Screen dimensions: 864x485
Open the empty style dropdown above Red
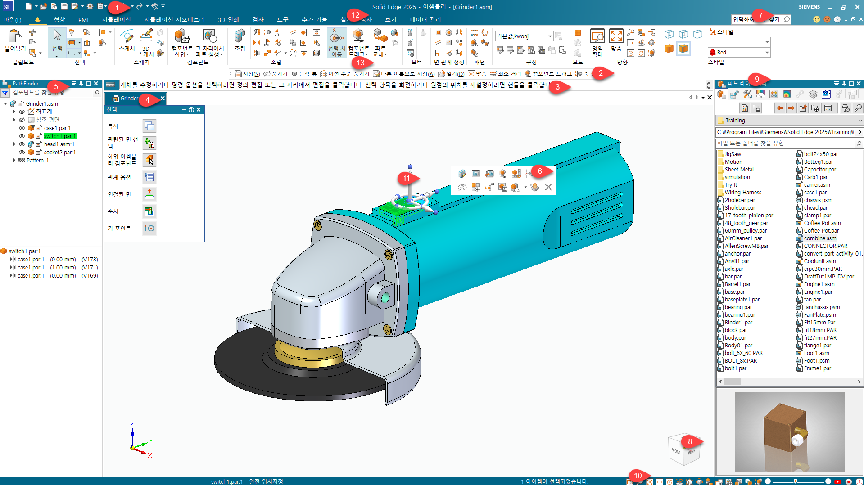coord(767,42)
